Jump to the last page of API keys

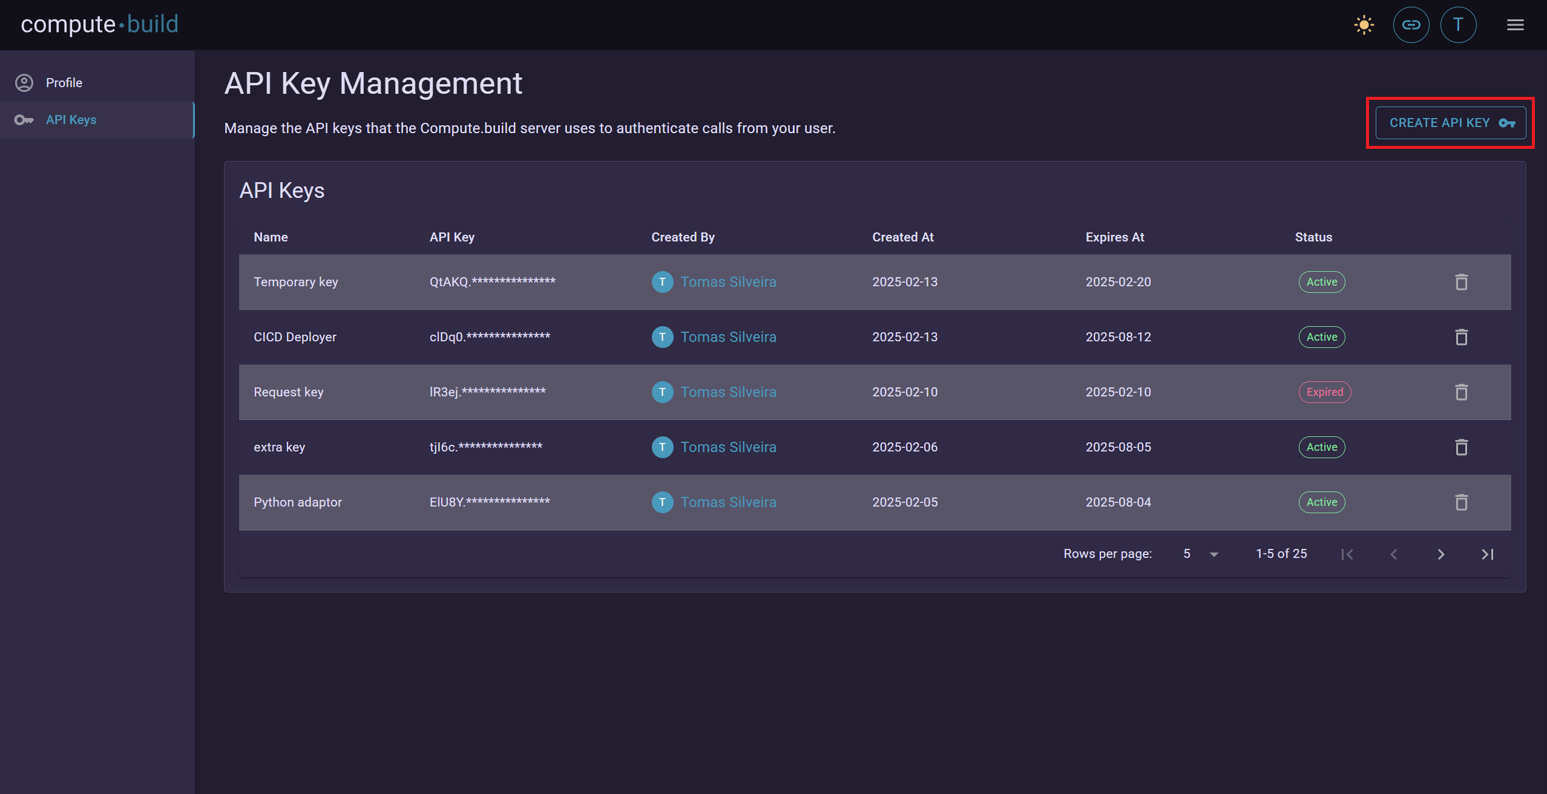tap(1488, 554)
